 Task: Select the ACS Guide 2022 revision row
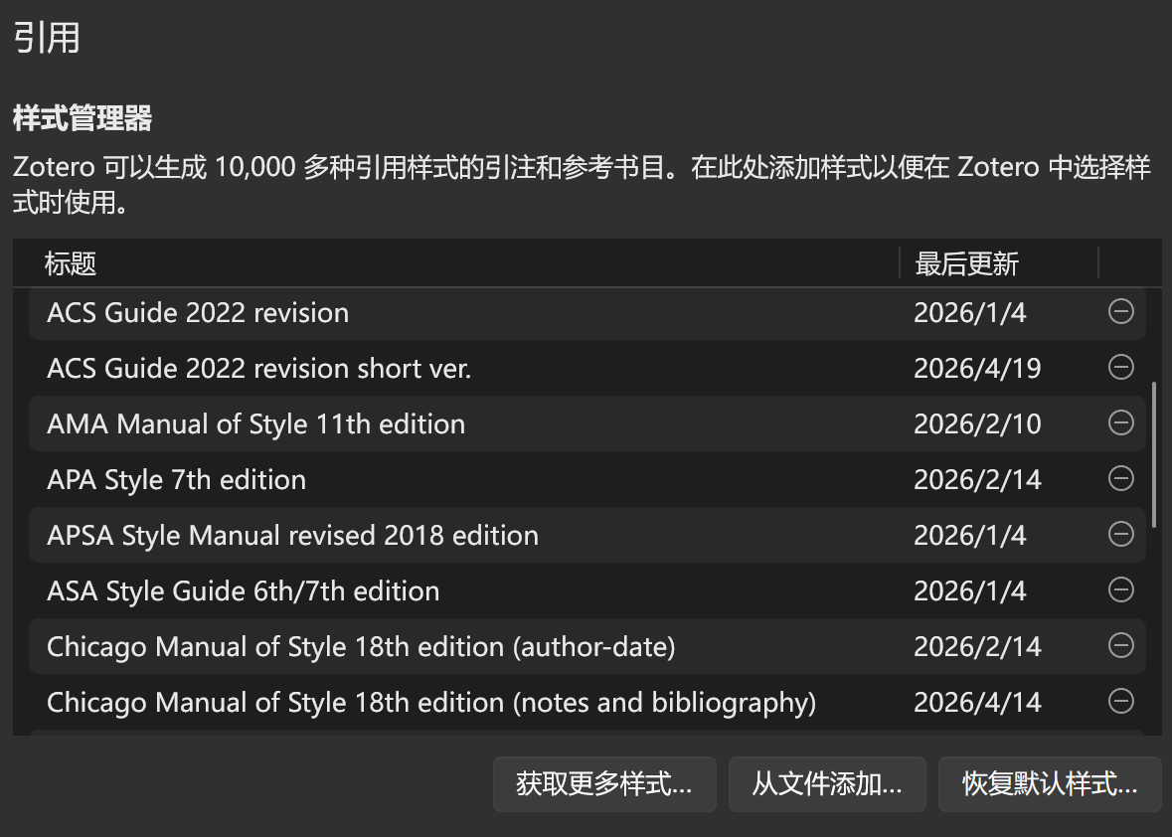click(586, 312)
